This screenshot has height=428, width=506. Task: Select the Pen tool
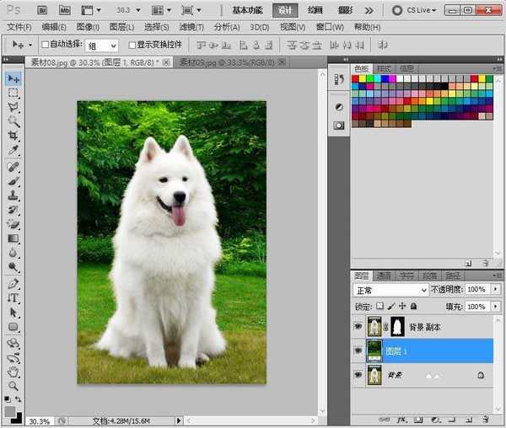13,283
